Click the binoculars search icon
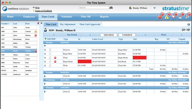The image size is (192, 109). click(111, 8)
